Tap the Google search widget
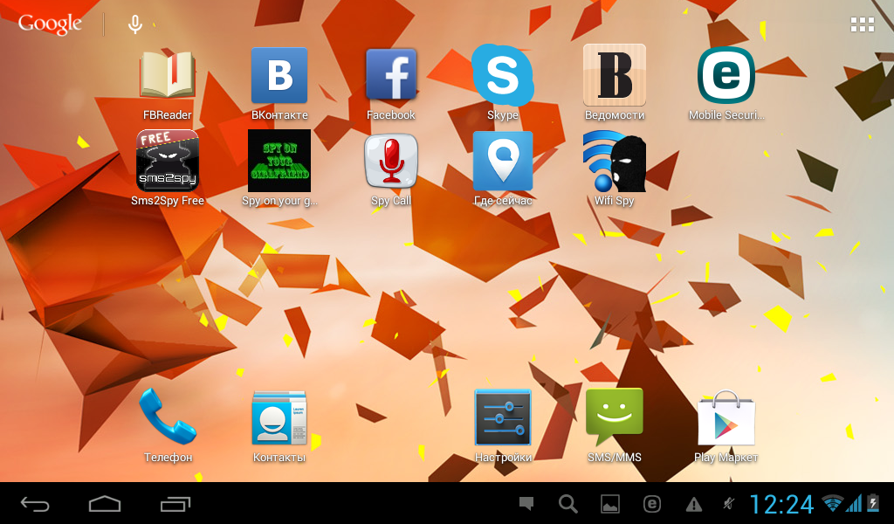894x524 pixels. click(50, 24)
